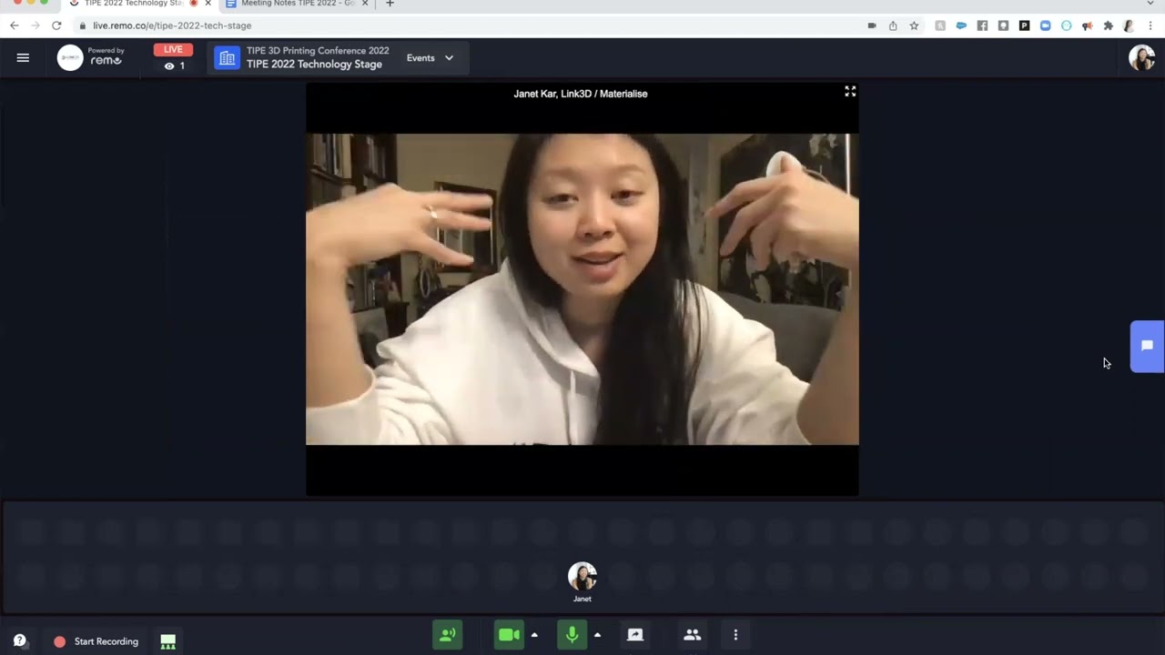
Task: Open the hamburger menu in Remo header
Action: pyautogui.click(x=23, y=57)
